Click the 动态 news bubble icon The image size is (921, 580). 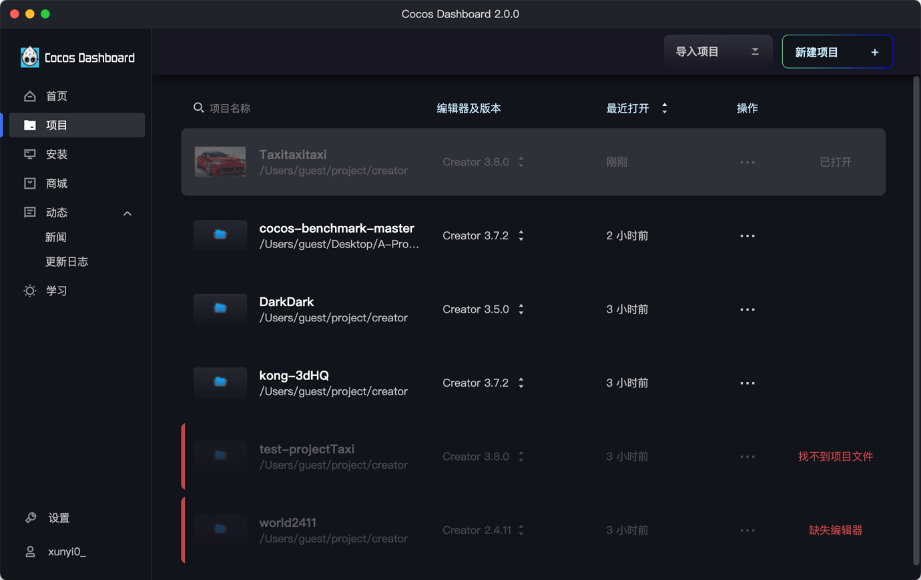(29, 212)
